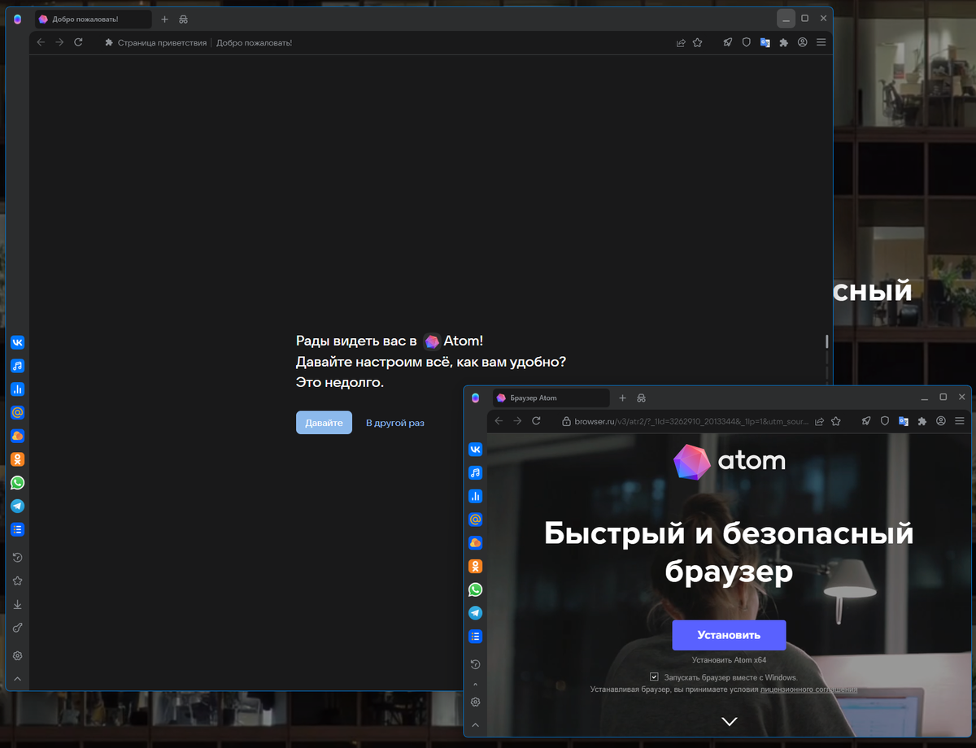Image resolution: width=976 pixels, height=748 pixels.
Task: Open incognito icon in the Браузер Atom window
Action: pos(642,398)
